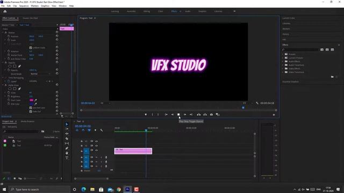Screen dimensions: 344x193
Task: Open the History panel heading
Action: click(x=285, y=34)
